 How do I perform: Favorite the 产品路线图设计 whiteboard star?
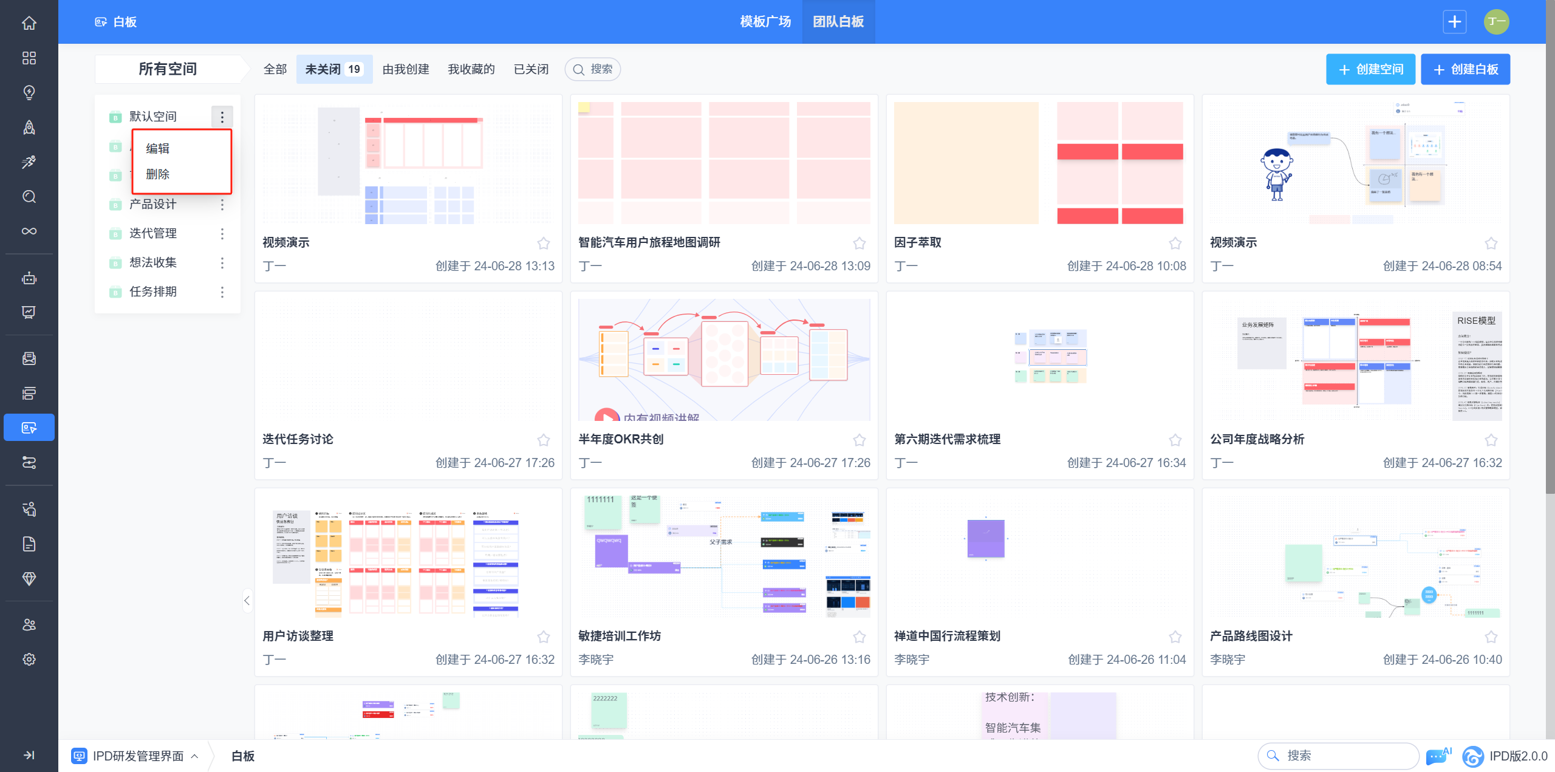[x=1491, y=637]
